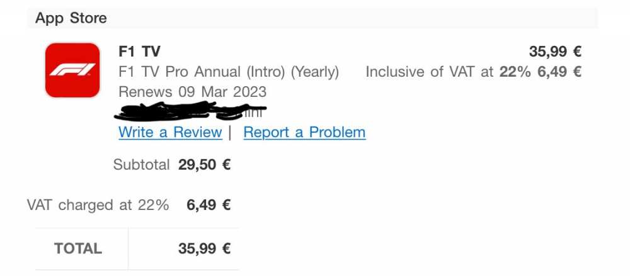
Task: Open the Write a Review link
Action: click(170, 132)
